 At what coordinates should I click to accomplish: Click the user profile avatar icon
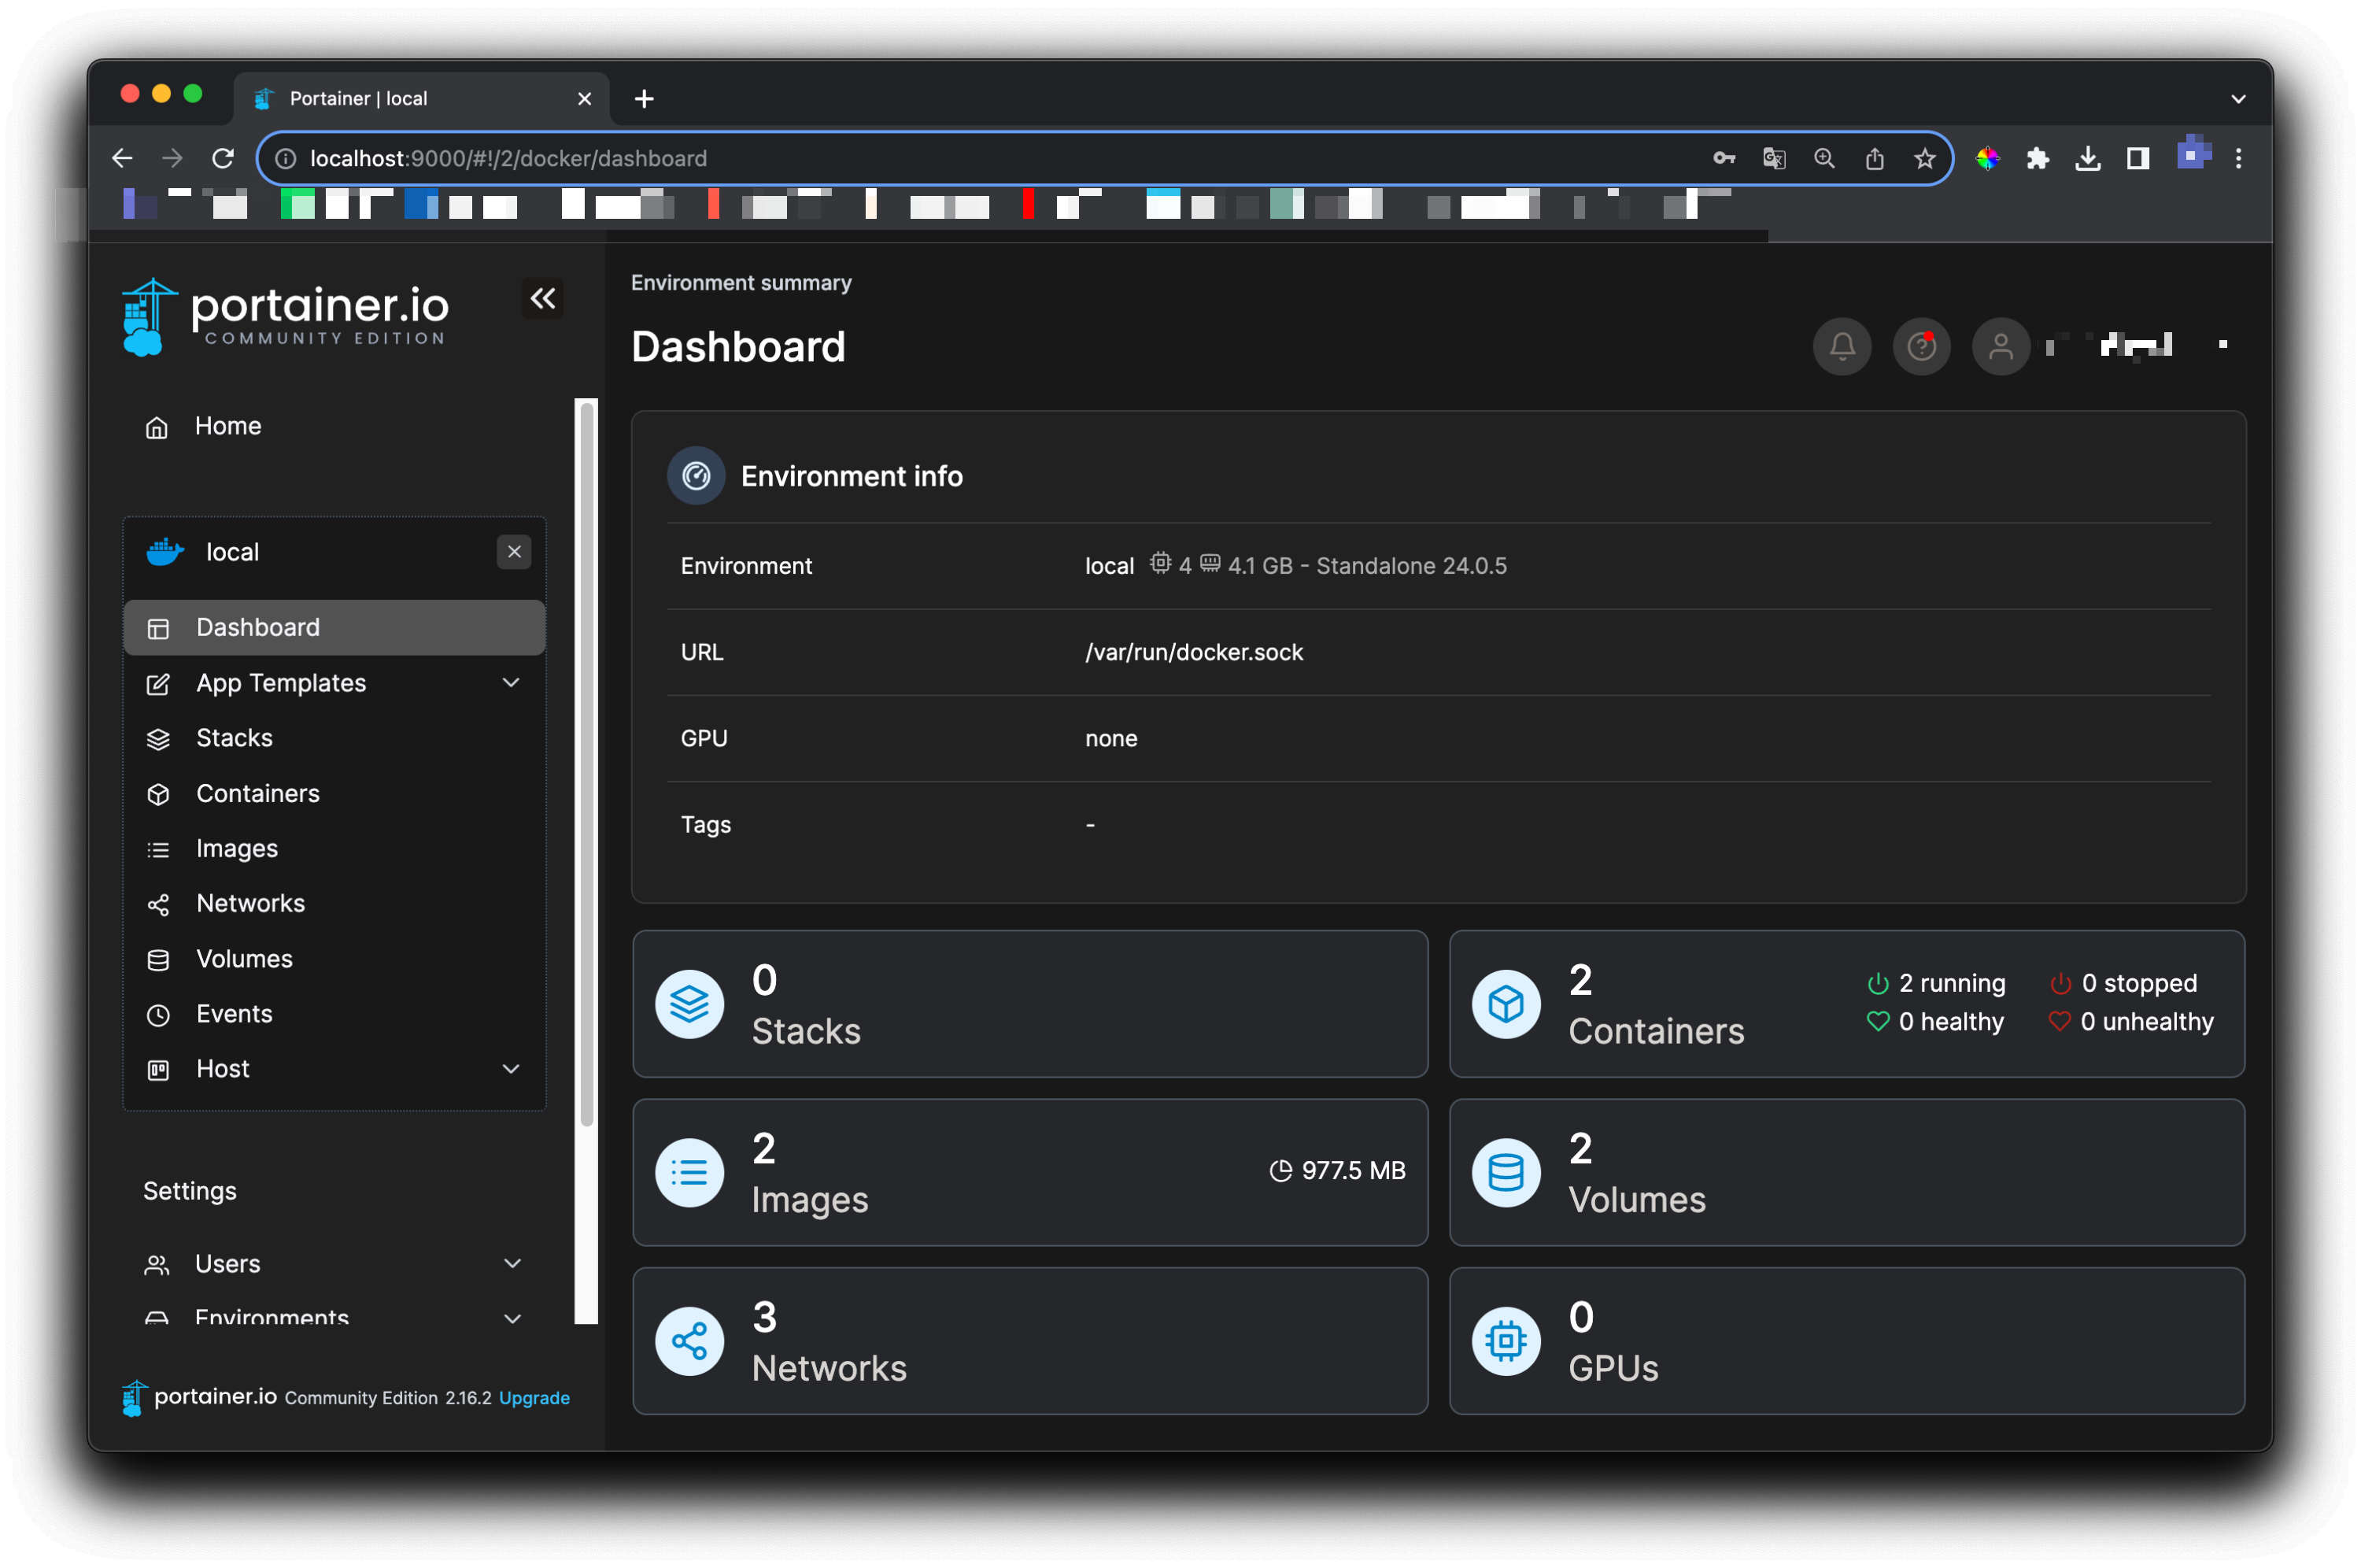(2000, 347)
